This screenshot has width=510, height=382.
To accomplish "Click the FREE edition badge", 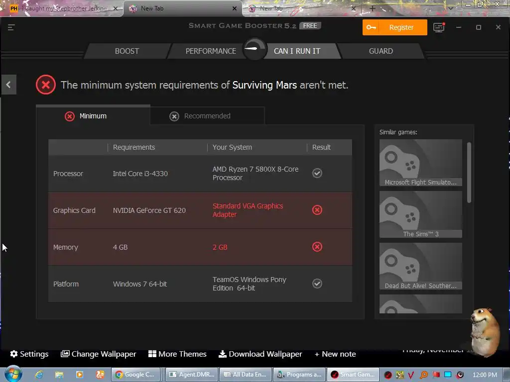I will pos(310,26).
